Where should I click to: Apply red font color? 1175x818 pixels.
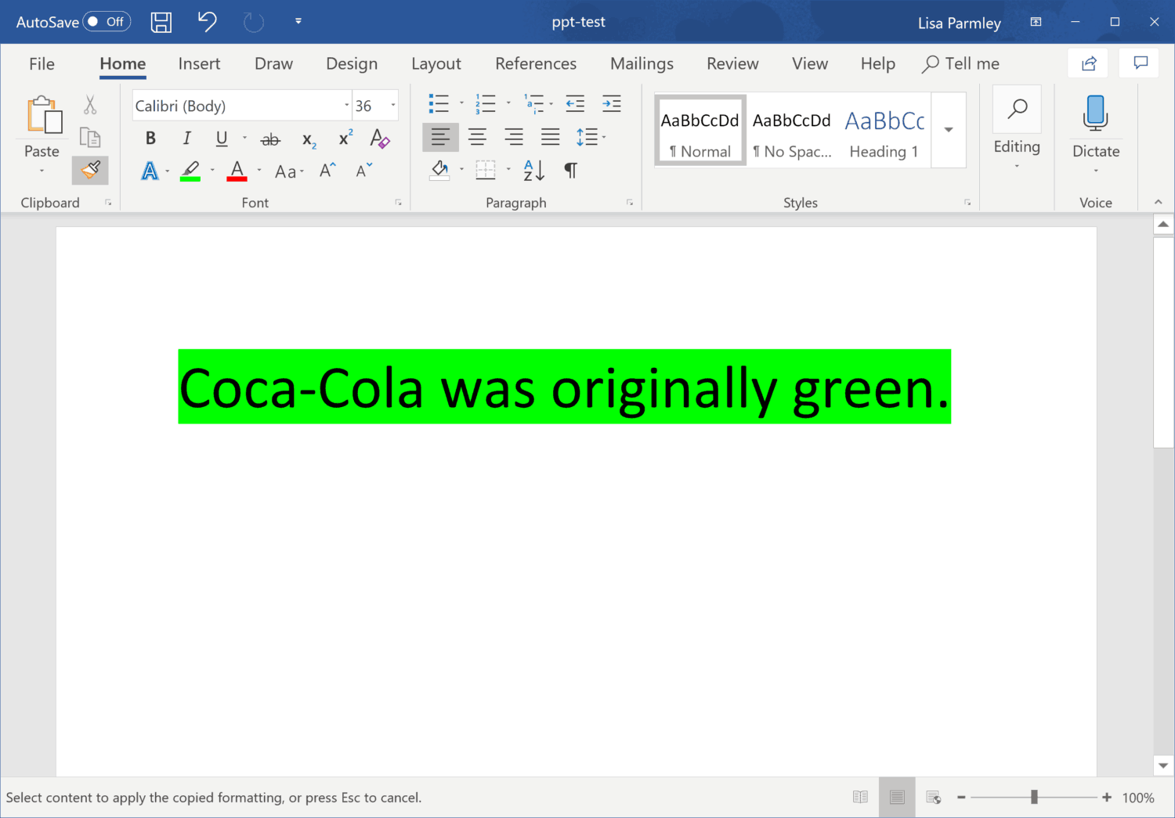237,171
